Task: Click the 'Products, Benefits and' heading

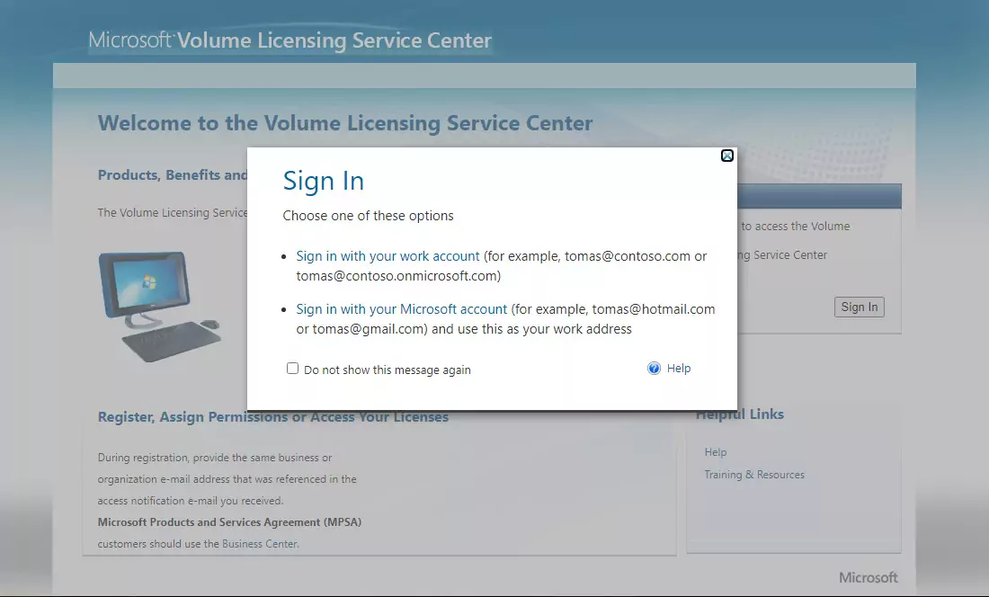Action: [173, 174]
